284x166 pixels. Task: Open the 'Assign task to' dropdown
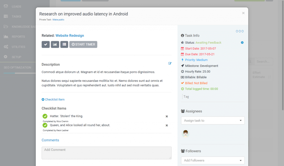point(212,120)
